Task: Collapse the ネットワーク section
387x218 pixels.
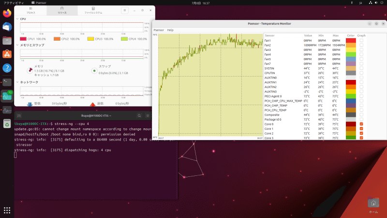Action: [x=17, y=82]
